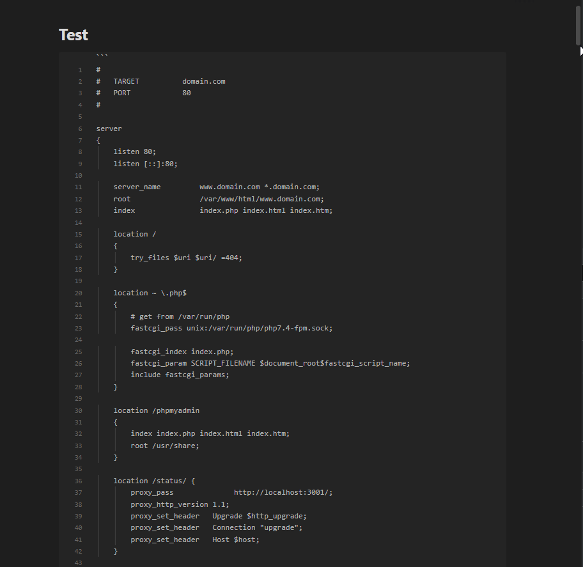The image size is (583, 567).
Task: Click the Test page heading
Action: click(x=73, y=35)
